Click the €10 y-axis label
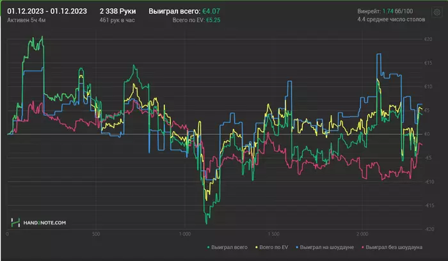 [428, 86]
